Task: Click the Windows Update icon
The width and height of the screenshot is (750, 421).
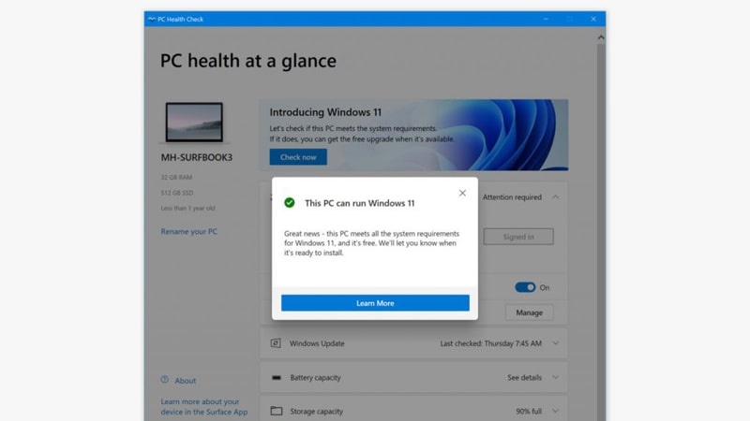Action: (x=276, y=343)
